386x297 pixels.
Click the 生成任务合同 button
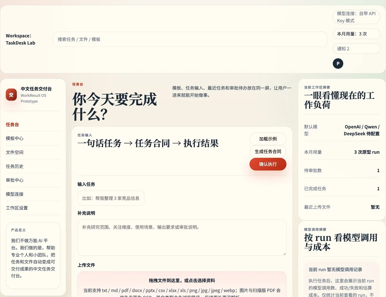pyautogui.click(x=268, y=152)
